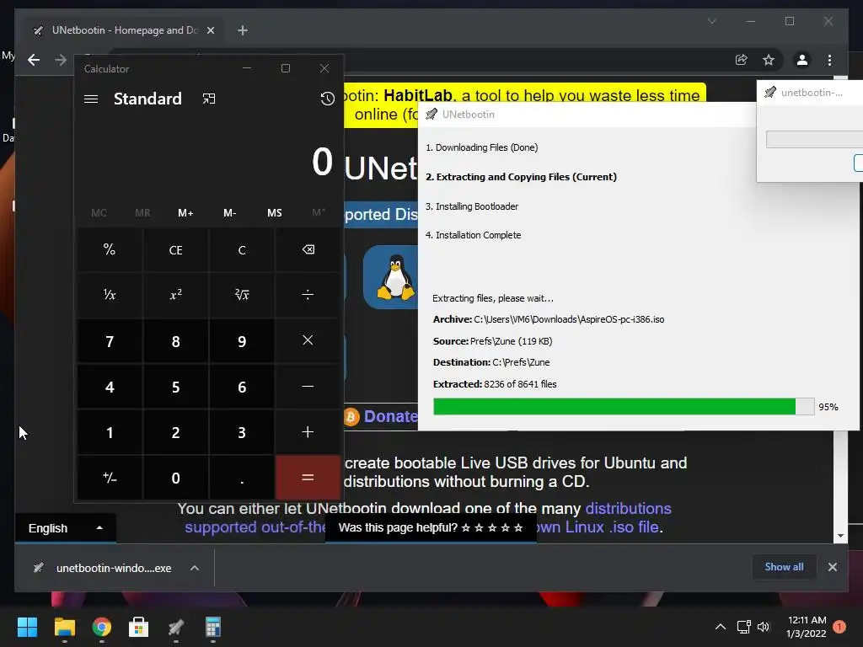Switch to UNetbootin from the taskbar
This screenshot has width=863, height=647.
[176, 627]
